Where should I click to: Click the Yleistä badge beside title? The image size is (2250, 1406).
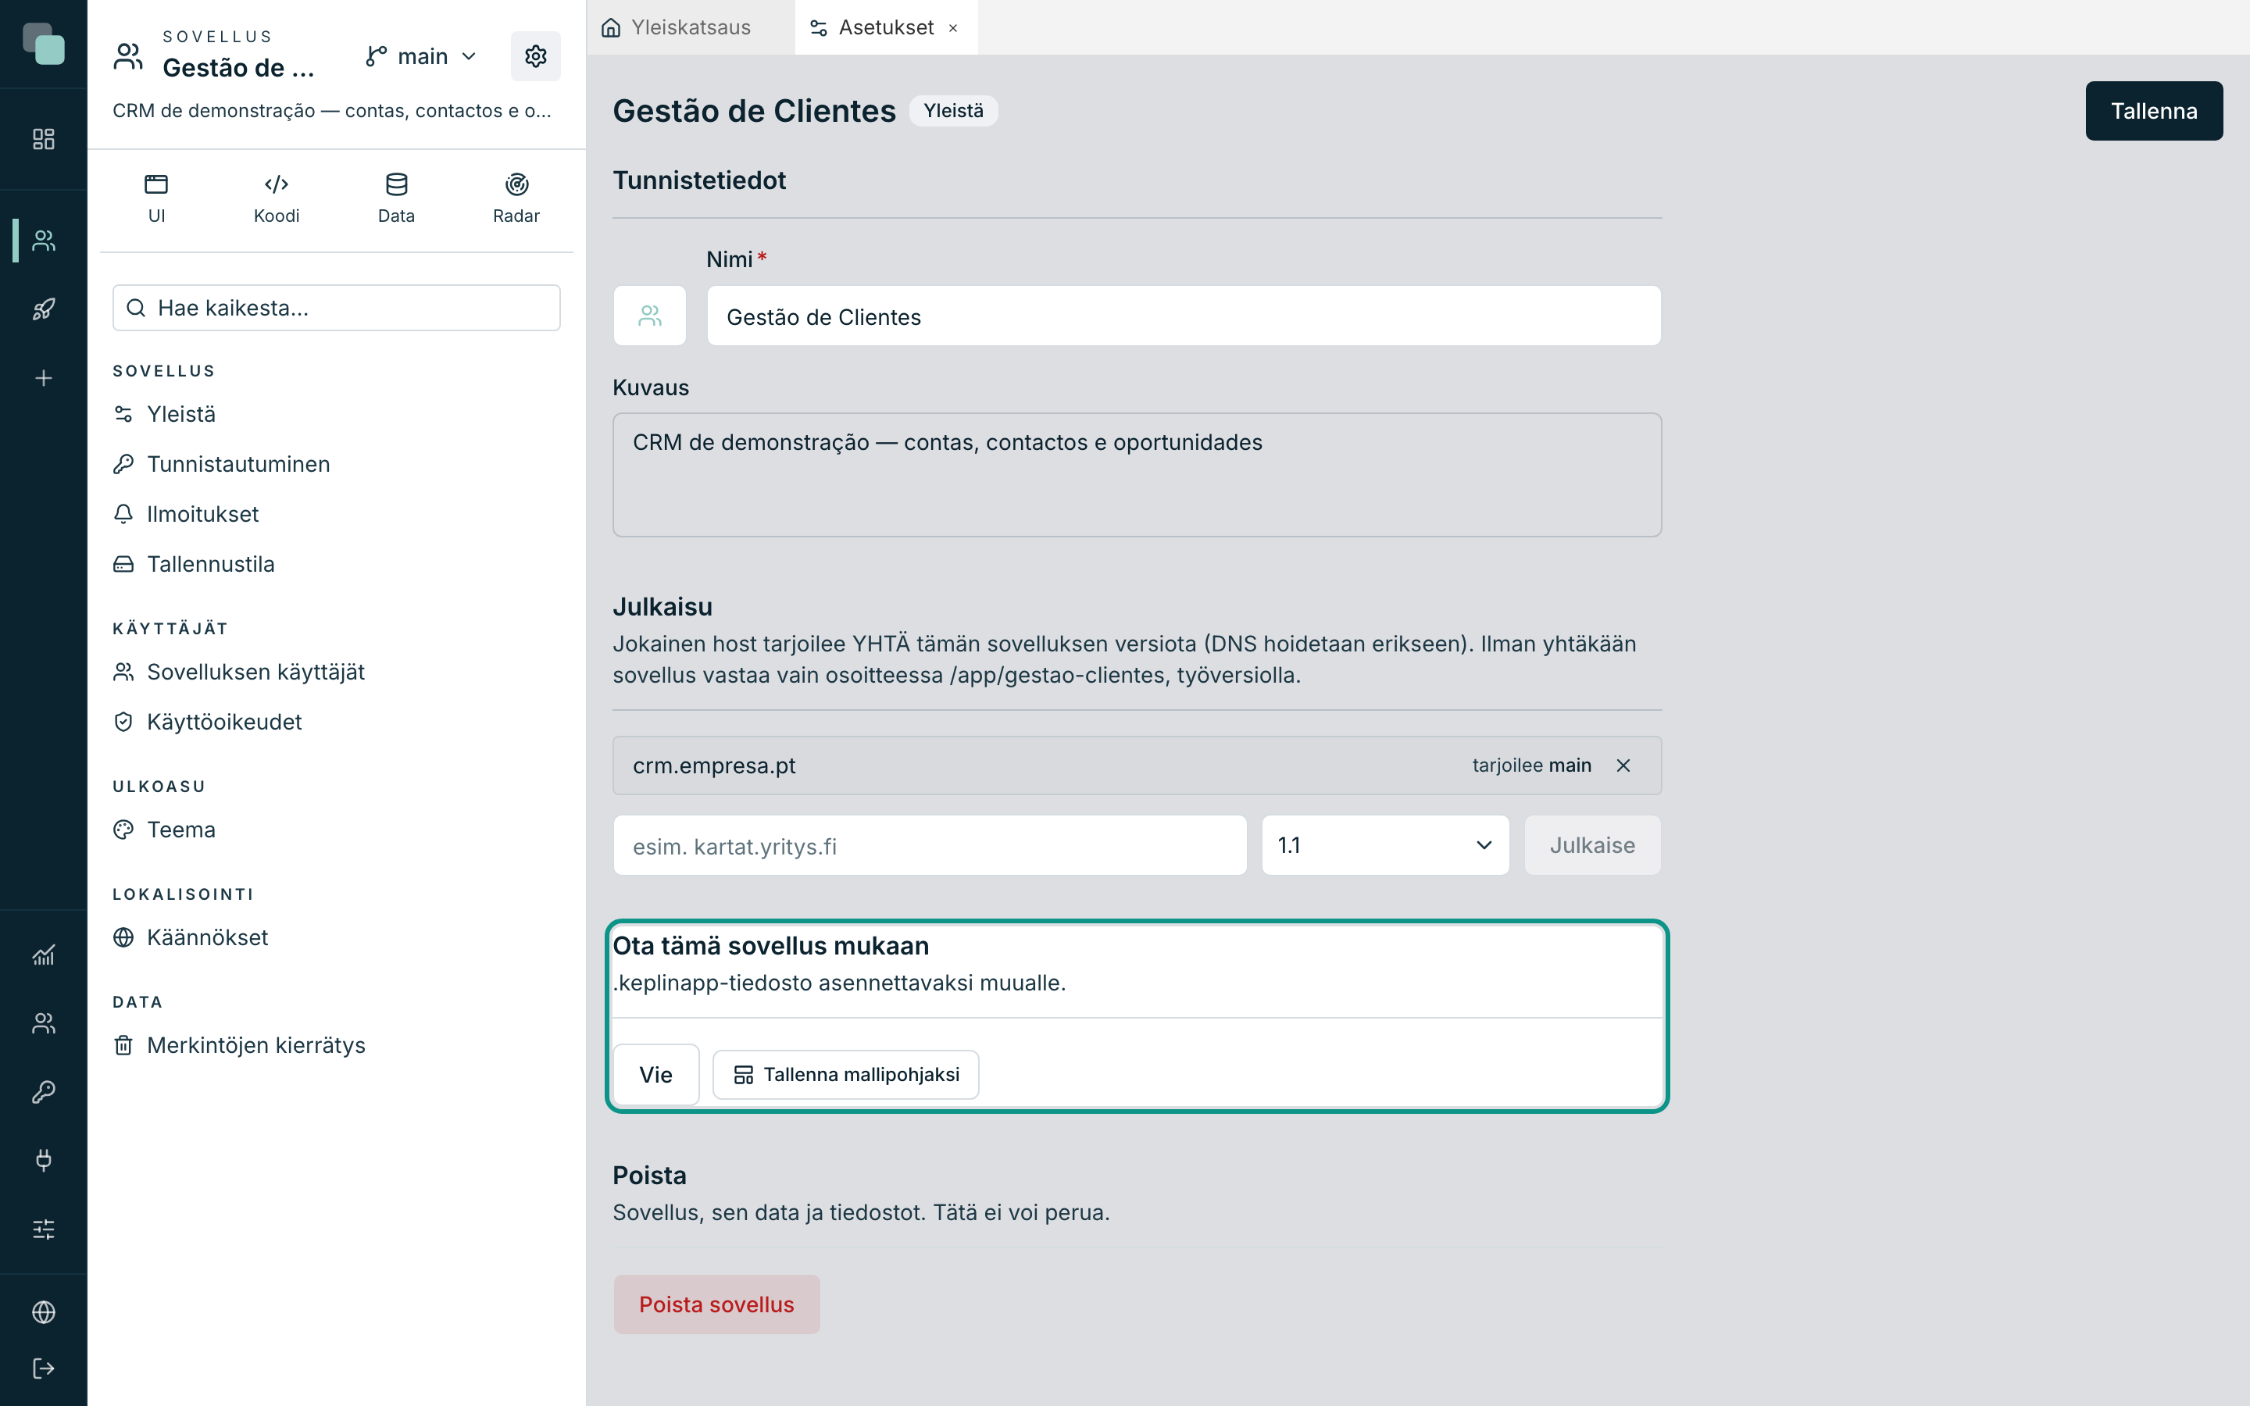[953, 111]
